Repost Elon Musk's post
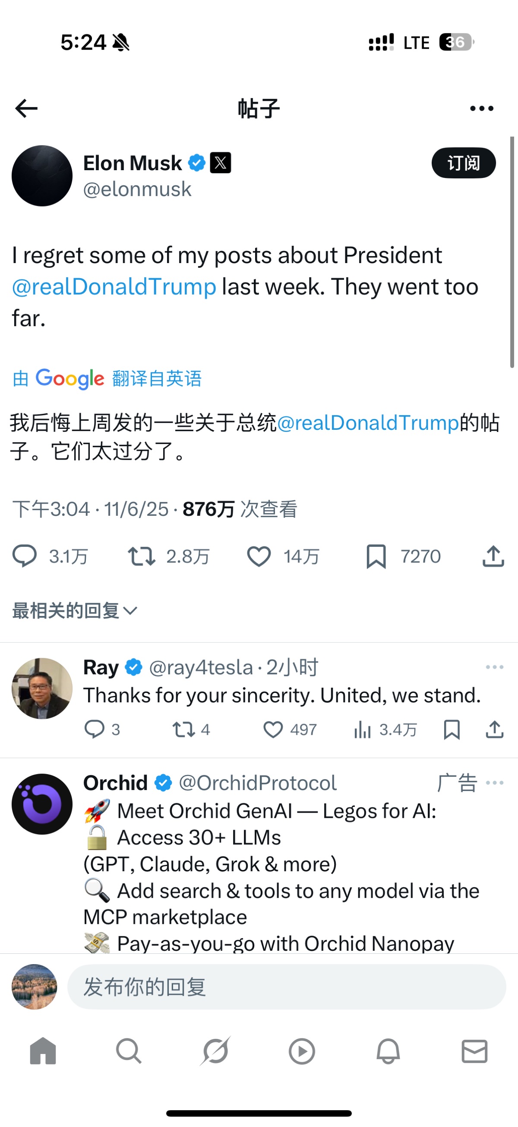The height and width of the screenshot is (1127, 518). [141, 556]
